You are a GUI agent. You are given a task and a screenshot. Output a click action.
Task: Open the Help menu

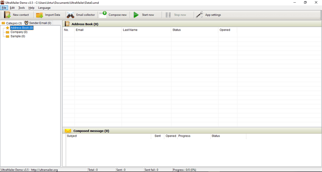(31, 8)
